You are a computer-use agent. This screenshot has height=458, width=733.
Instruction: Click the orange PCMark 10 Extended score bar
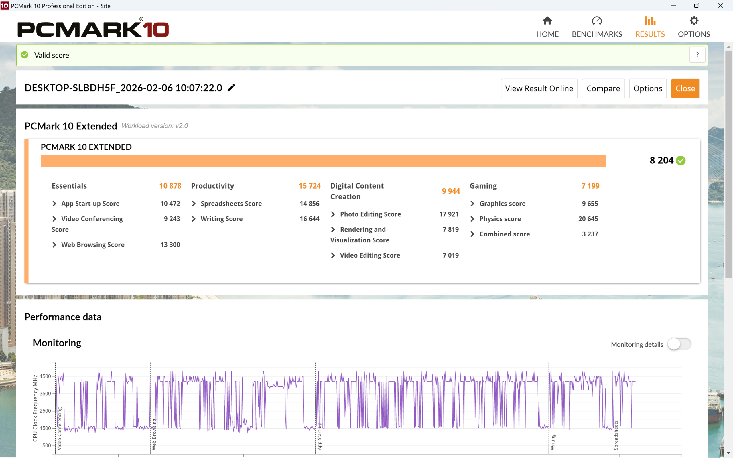323,161
